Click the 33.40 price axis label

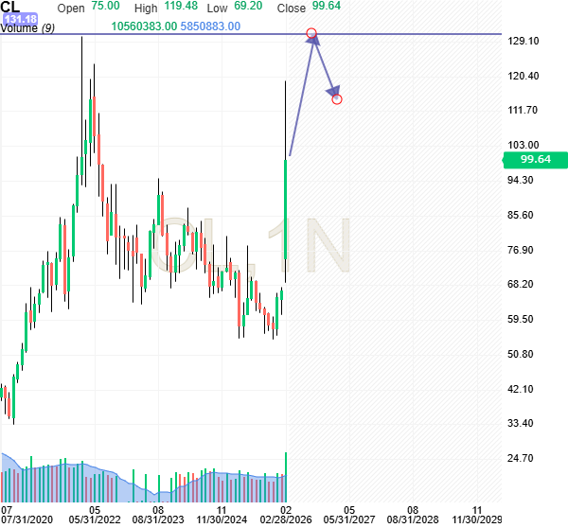coord(520,423)
